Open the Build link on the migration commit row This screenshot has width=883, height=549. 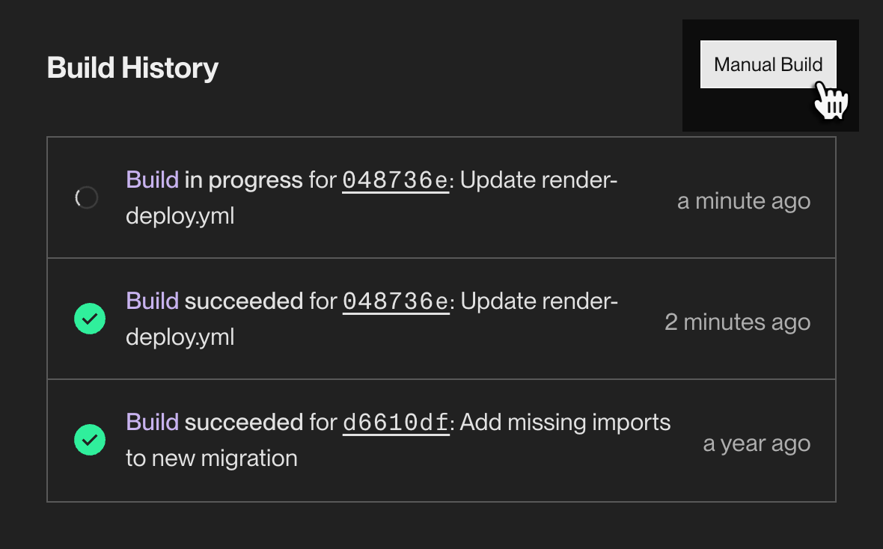click(152, 422)
